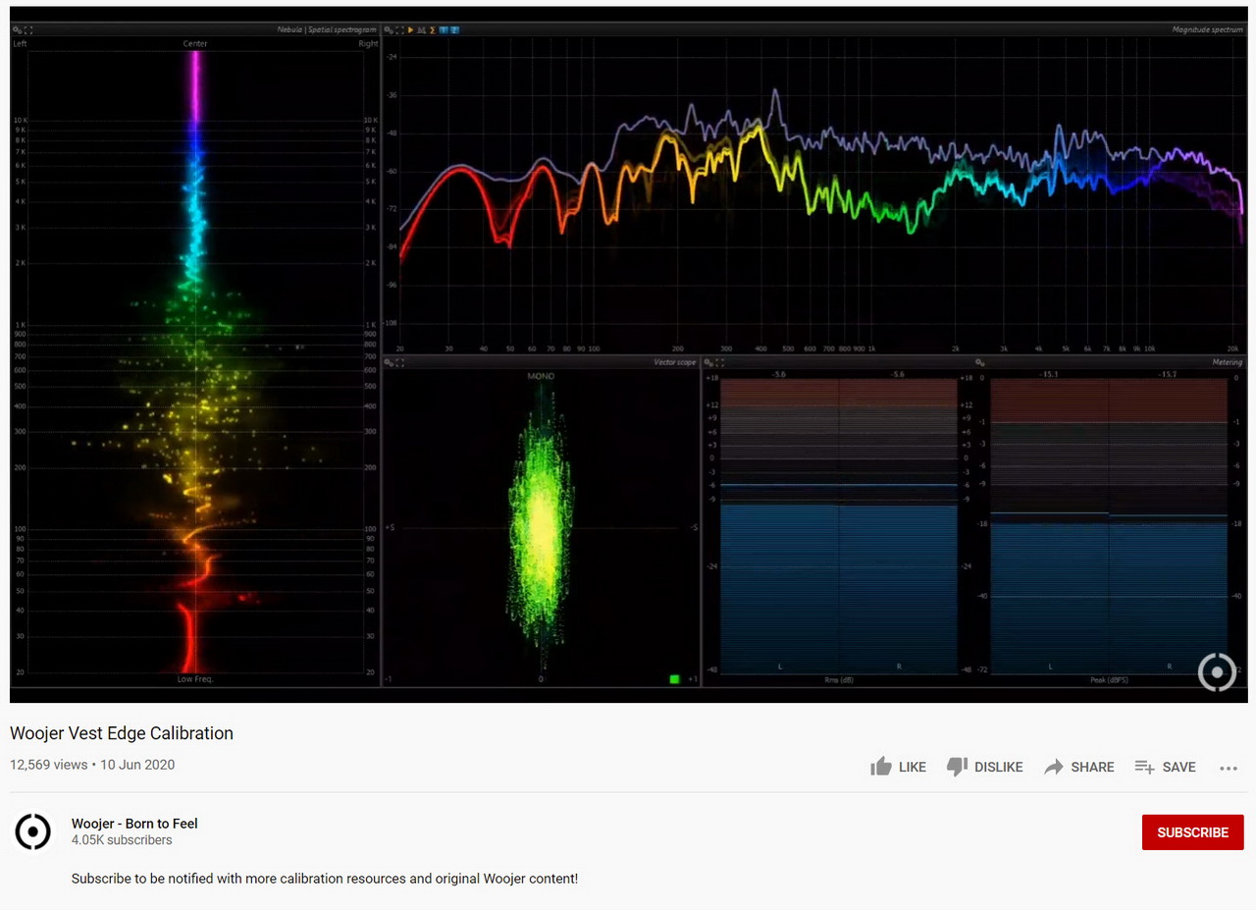Screen dimensions: 1256x910
Task: Like the video
Action: pos(898,767)
